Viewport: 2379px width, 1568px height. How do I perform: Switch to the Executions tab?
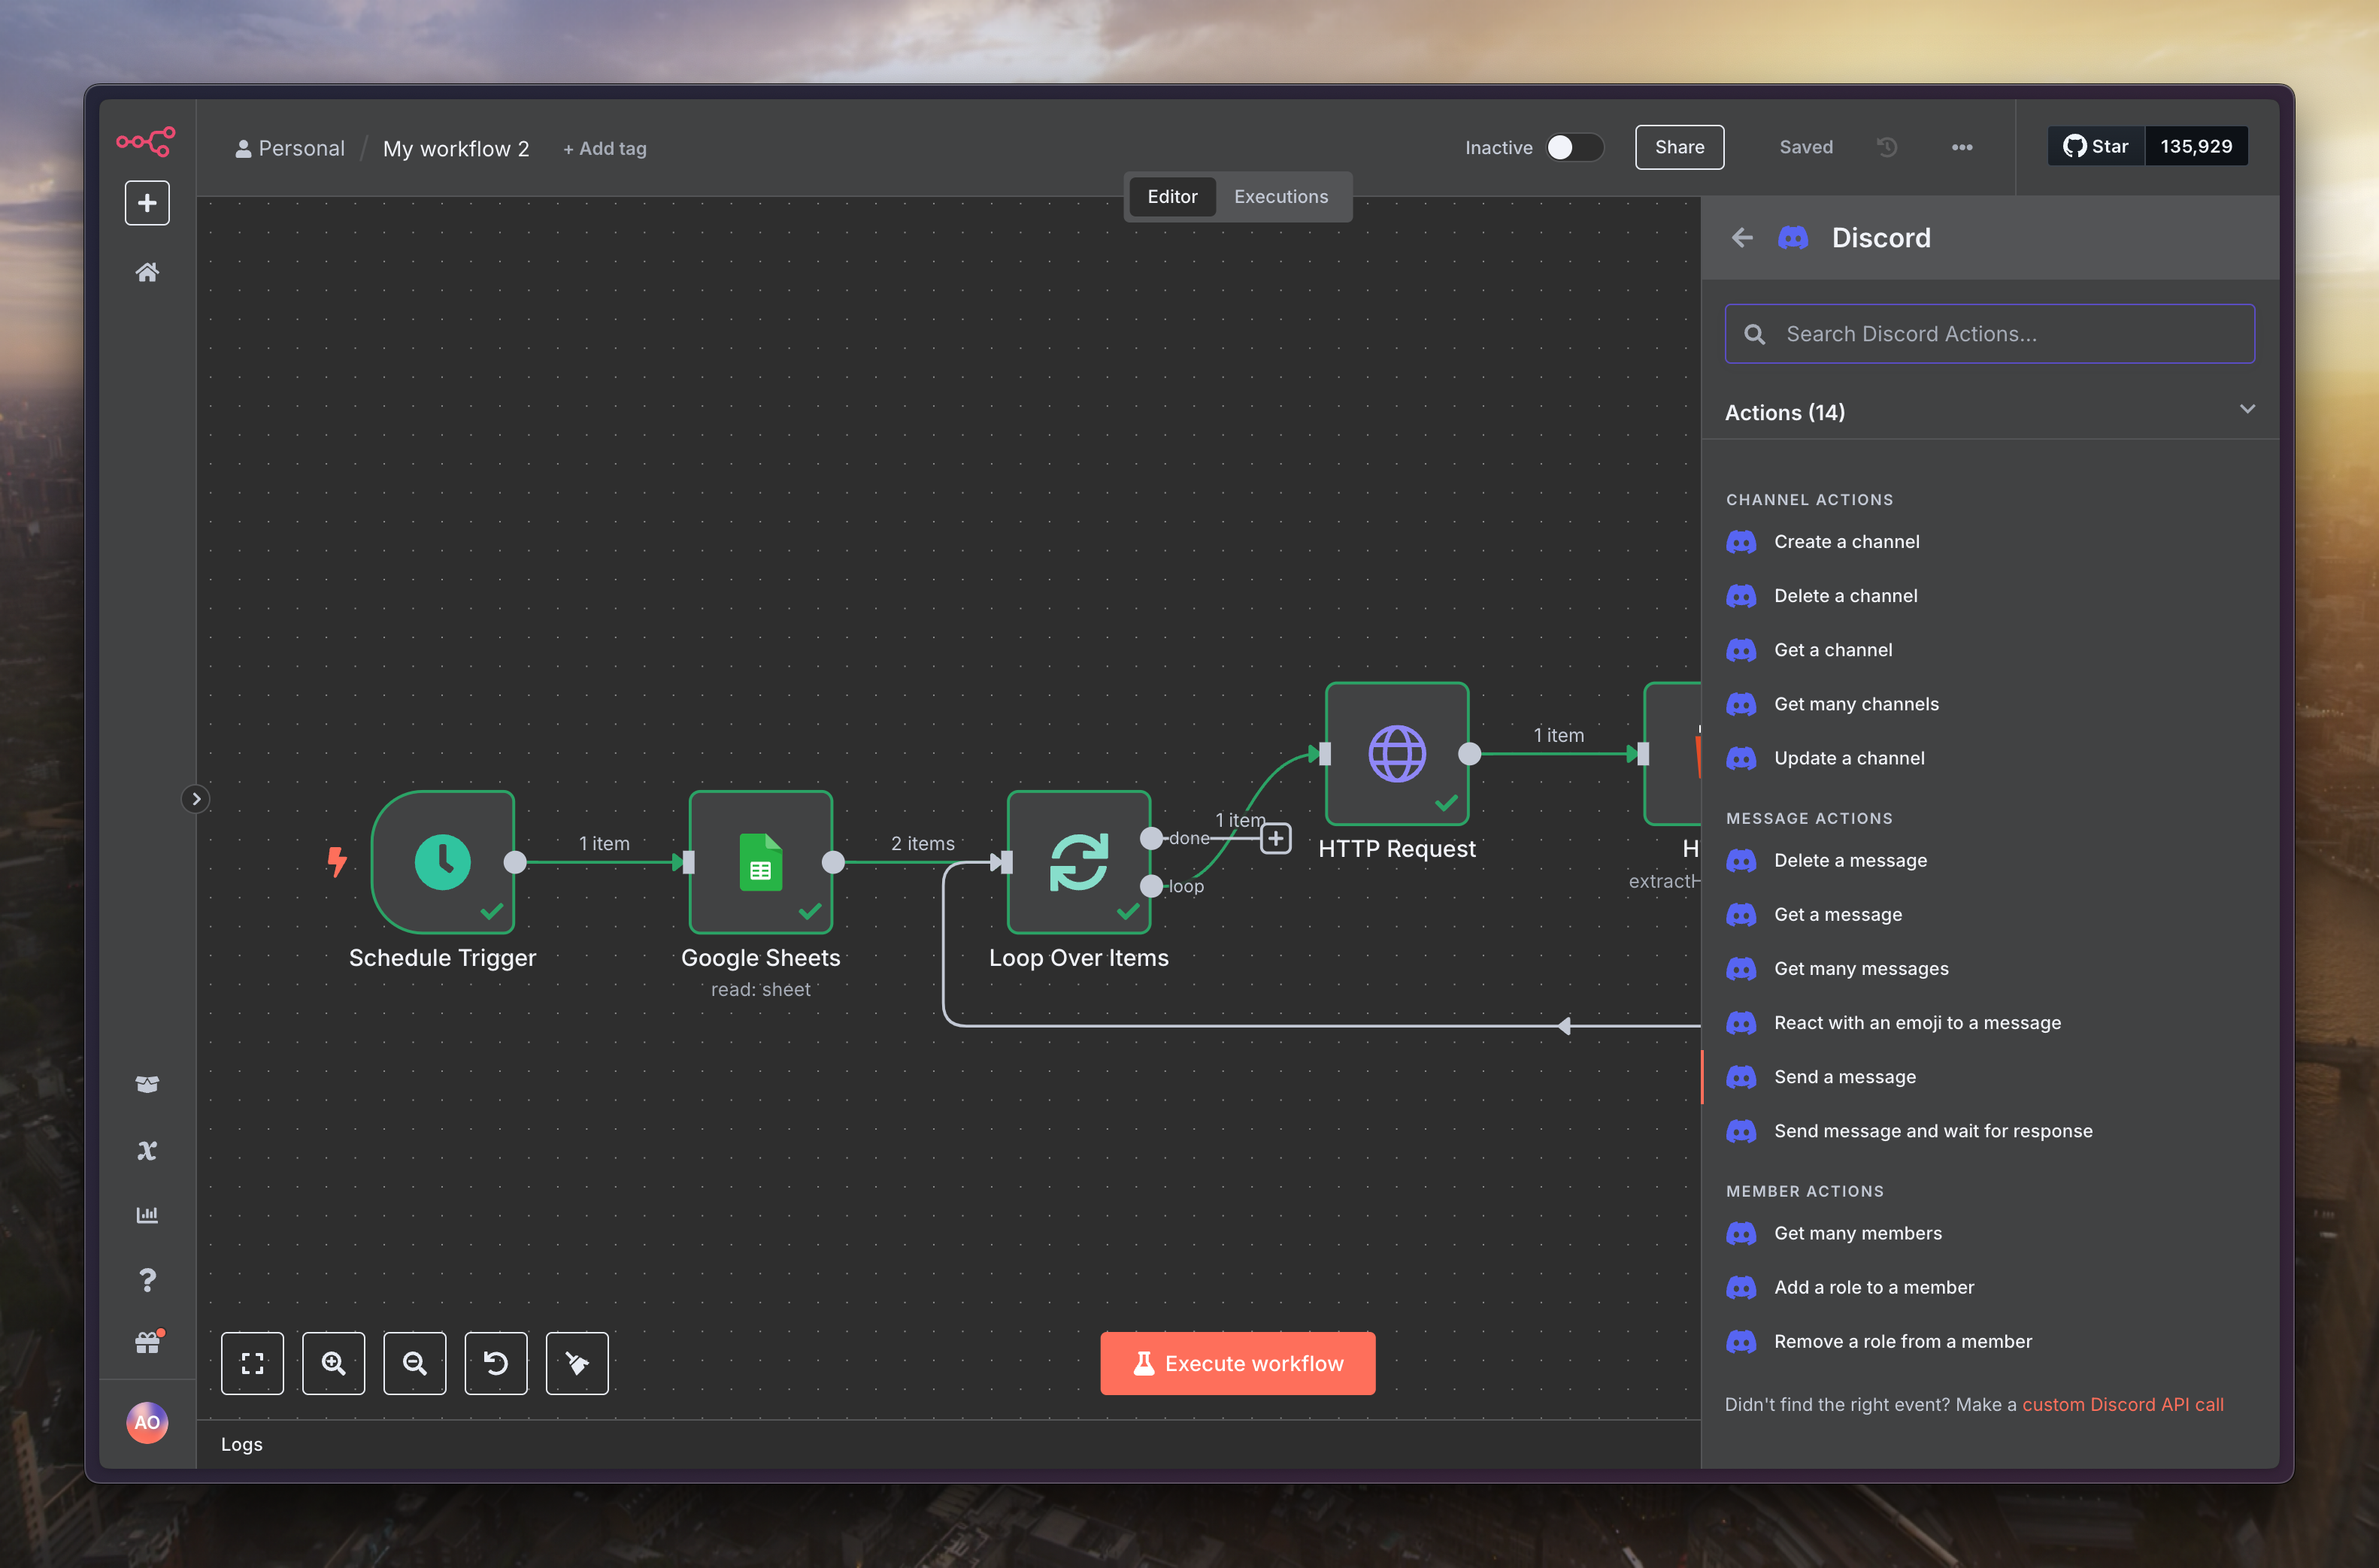tap(1281, 197)
